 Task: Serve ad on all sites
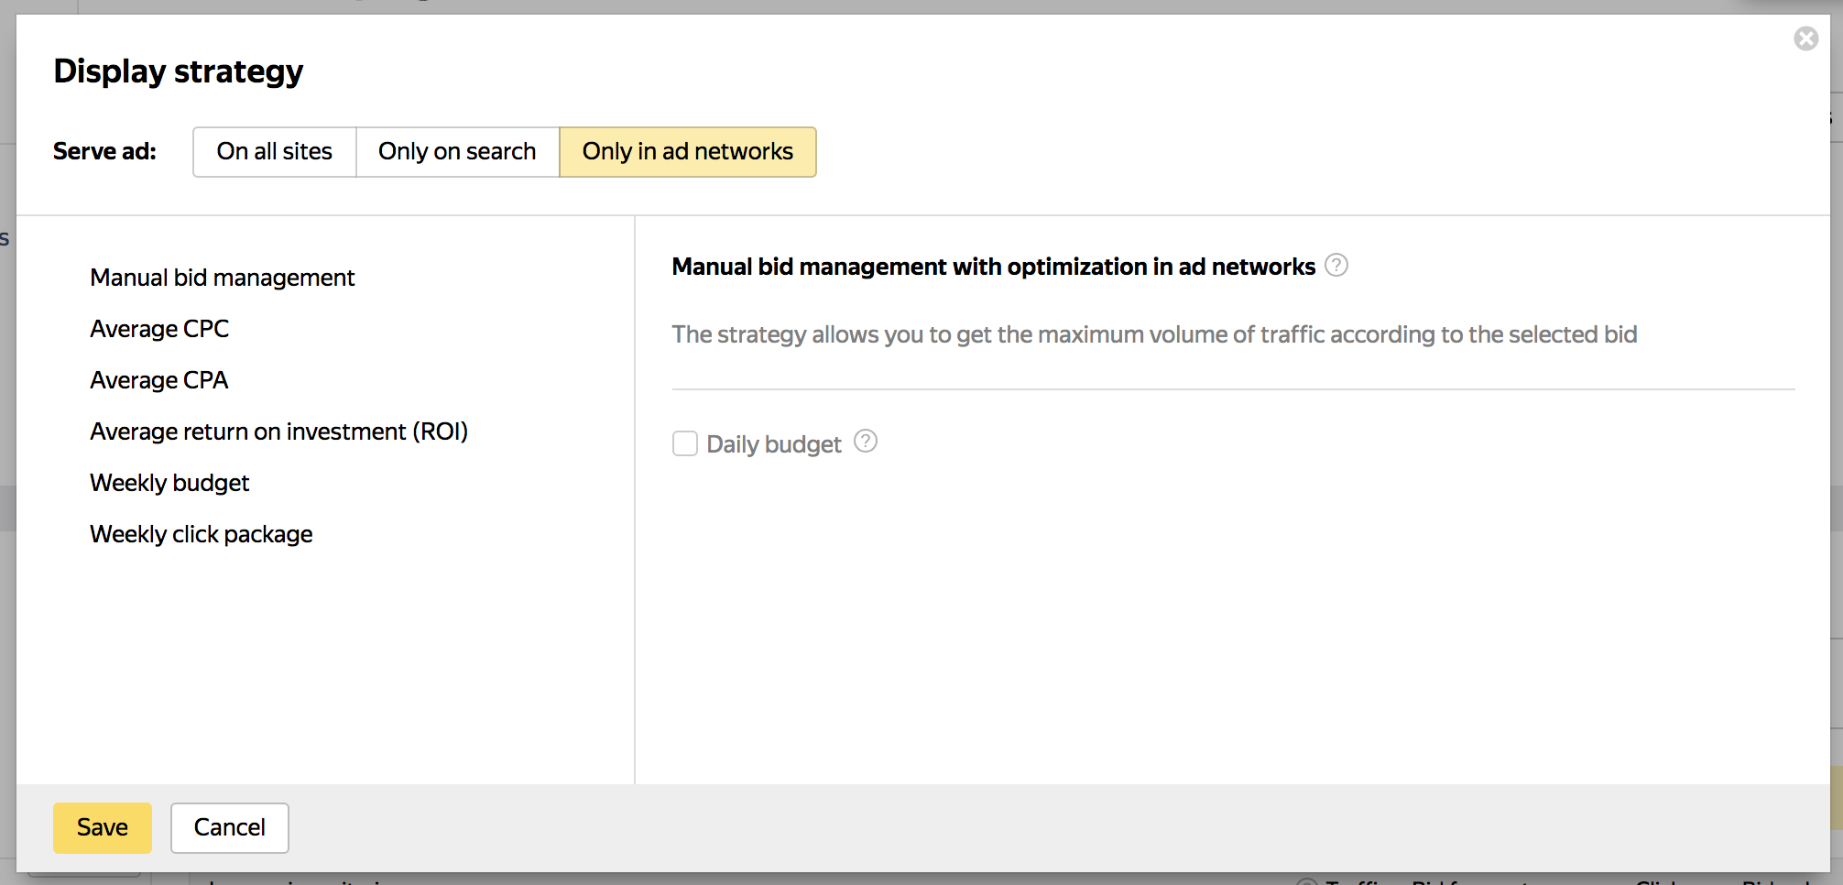[274, 152]
